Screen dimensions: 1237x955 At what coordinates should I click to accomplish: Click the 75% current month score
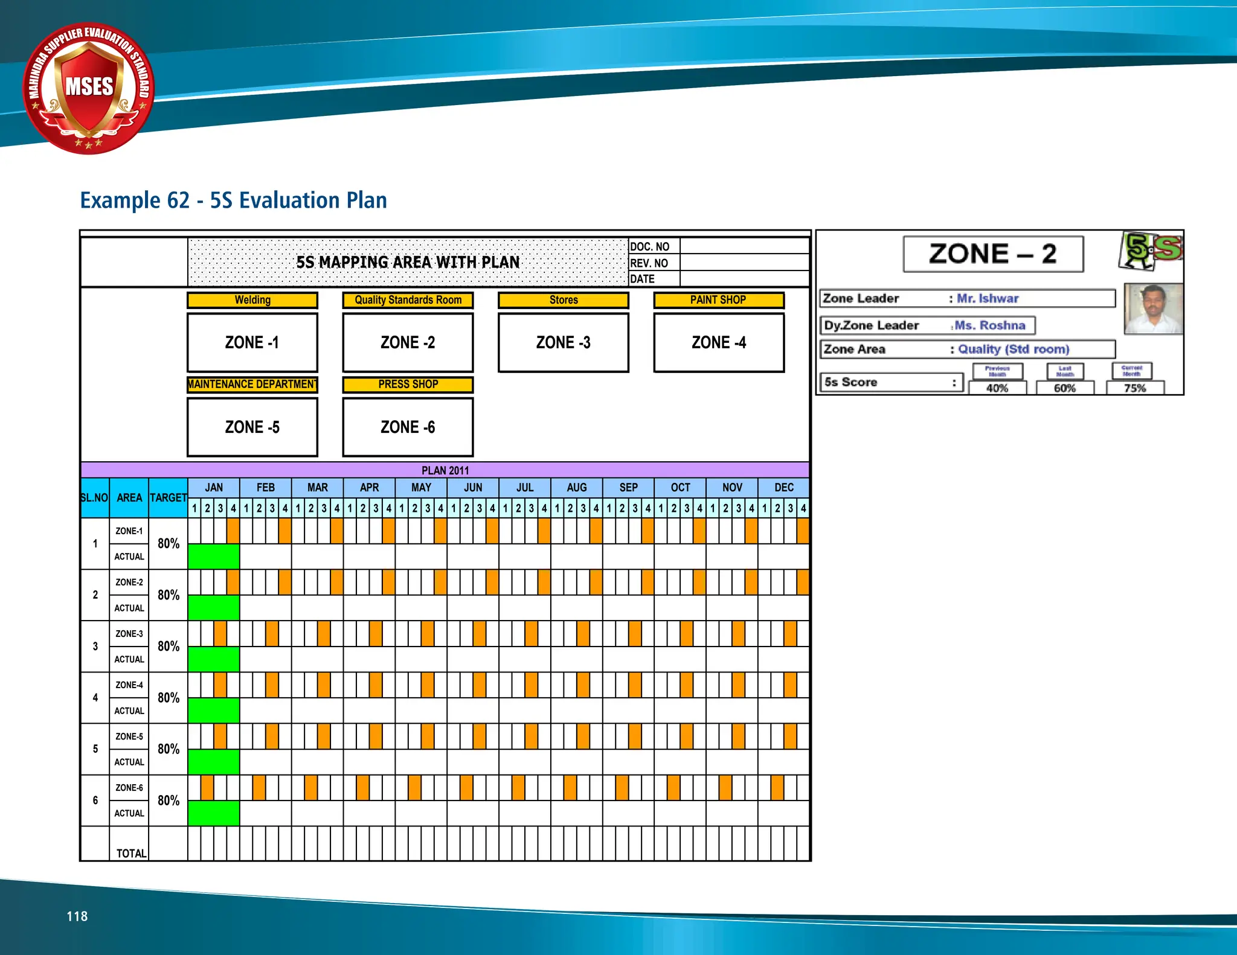click(1135, 388)
